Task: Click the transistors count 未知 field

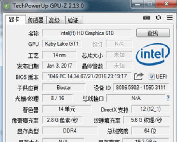Action: (119, 66)
